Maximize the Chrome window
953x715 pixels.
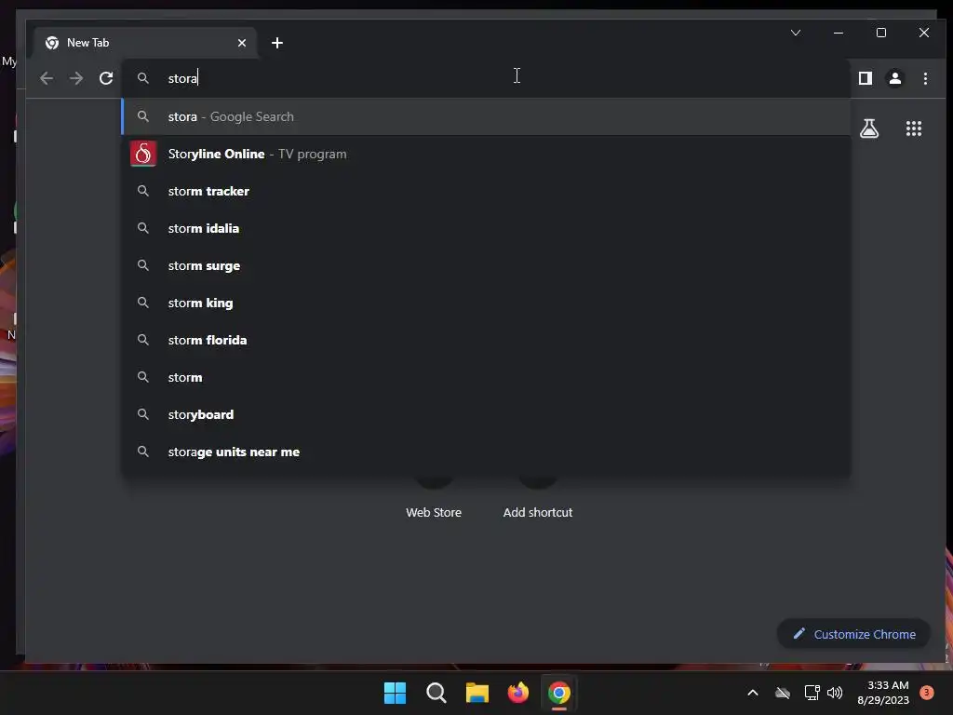[881, 33]
